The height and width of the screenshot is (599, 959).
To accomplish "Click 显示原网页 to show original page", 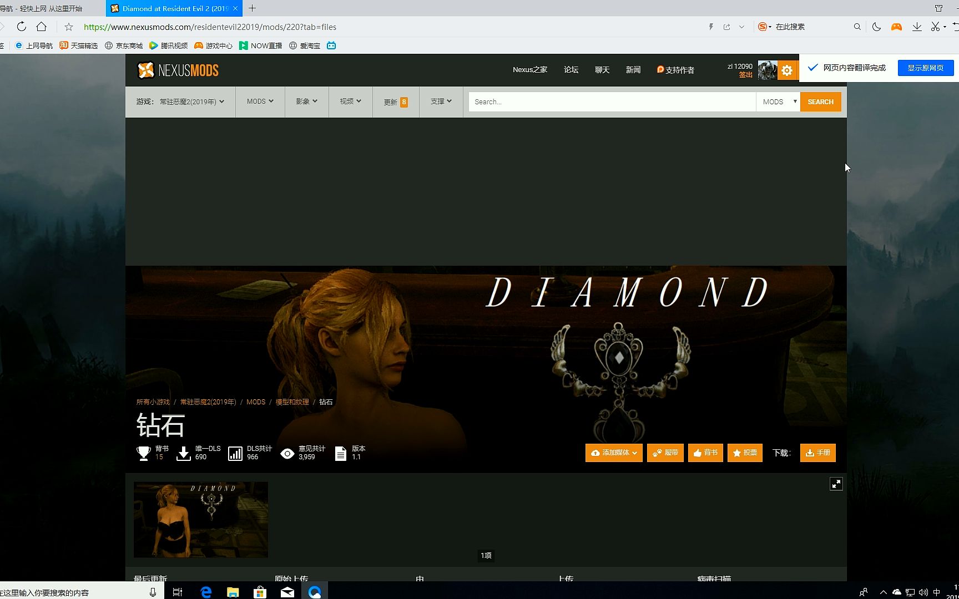I will point(925,67).
